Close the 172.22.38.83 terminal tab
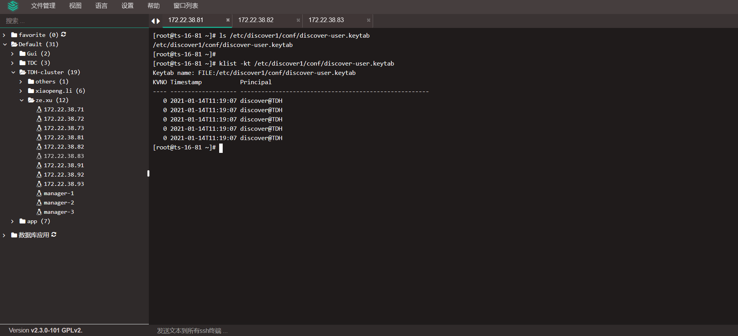 pyautogui.click(x=368, y=20)
